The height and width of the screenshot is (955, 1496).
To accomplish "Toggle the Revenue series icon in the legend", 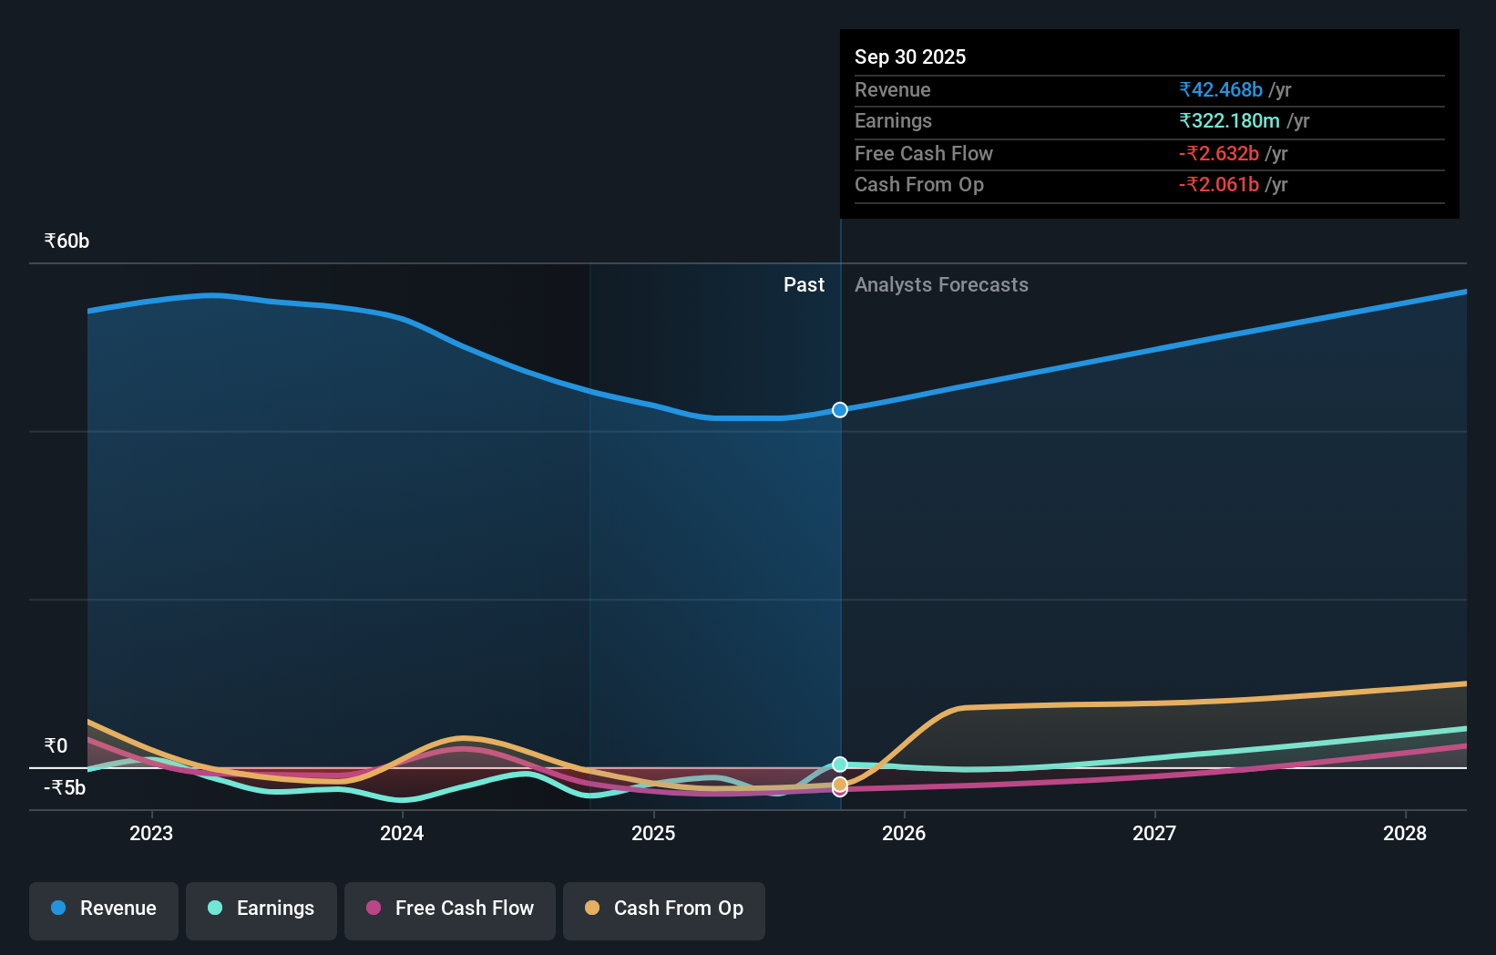I will tap(57, 909).
